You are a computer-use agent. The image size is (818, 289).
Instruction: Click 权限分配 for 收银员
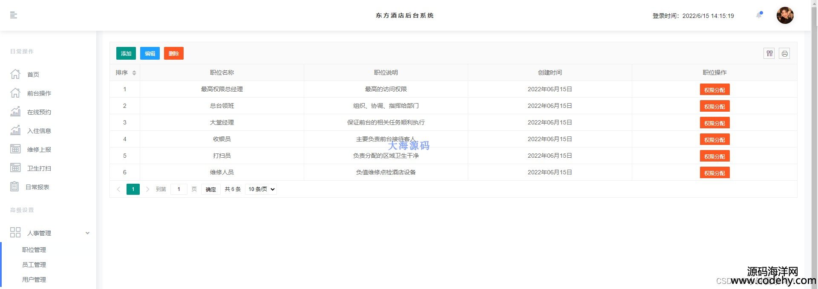pos(714,139)
